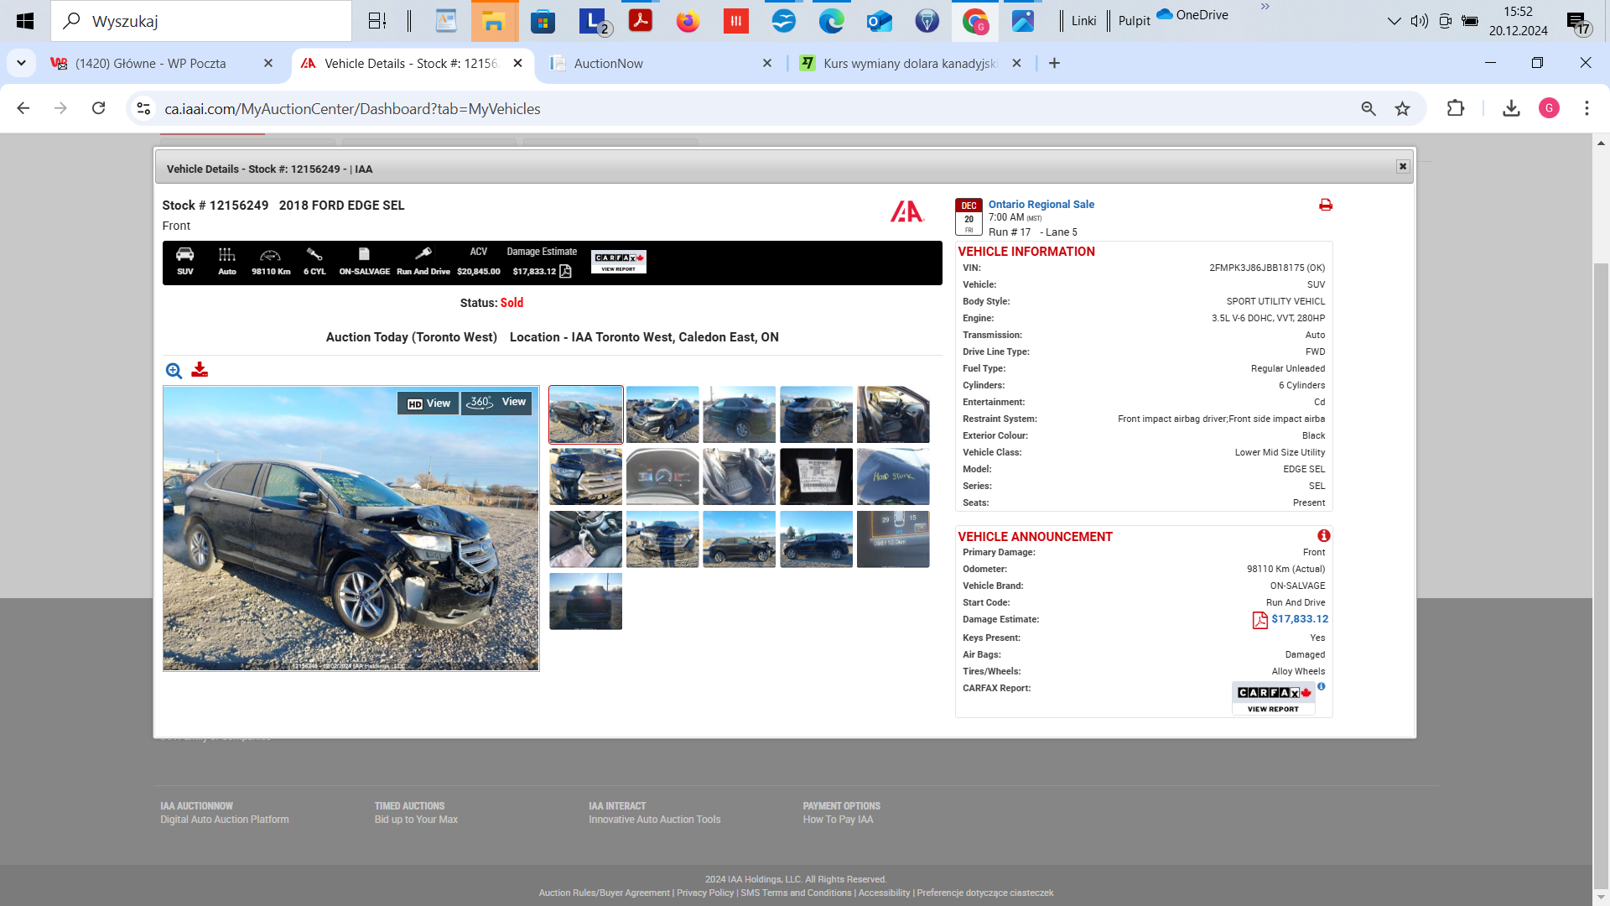Open Task View on the taskbar
Screen dimensions: 1610x906
[x=377, y=21]
